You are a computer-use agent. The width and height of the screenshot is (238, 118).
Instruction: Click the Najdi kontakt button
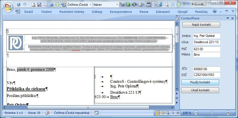[201, 25]
